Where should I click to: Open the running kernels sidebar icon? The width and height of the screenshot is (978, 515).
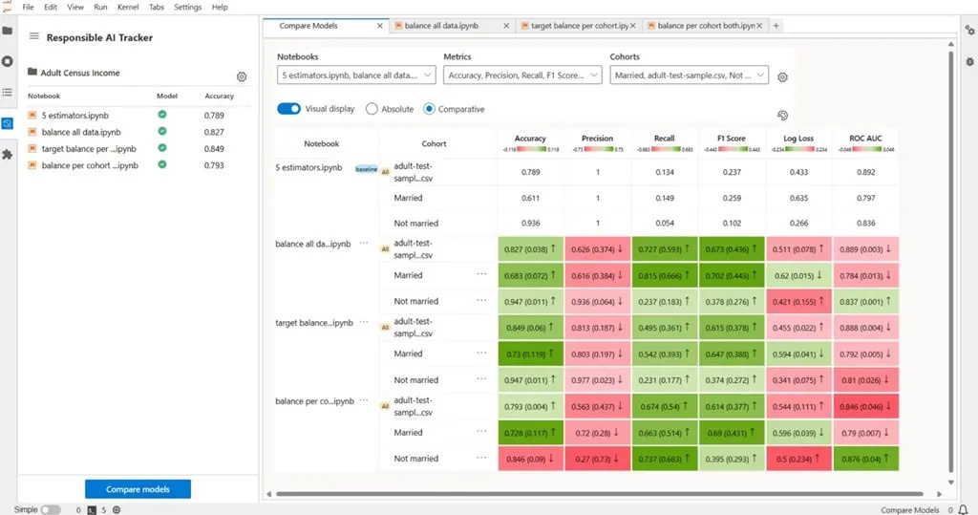[8, 61]
